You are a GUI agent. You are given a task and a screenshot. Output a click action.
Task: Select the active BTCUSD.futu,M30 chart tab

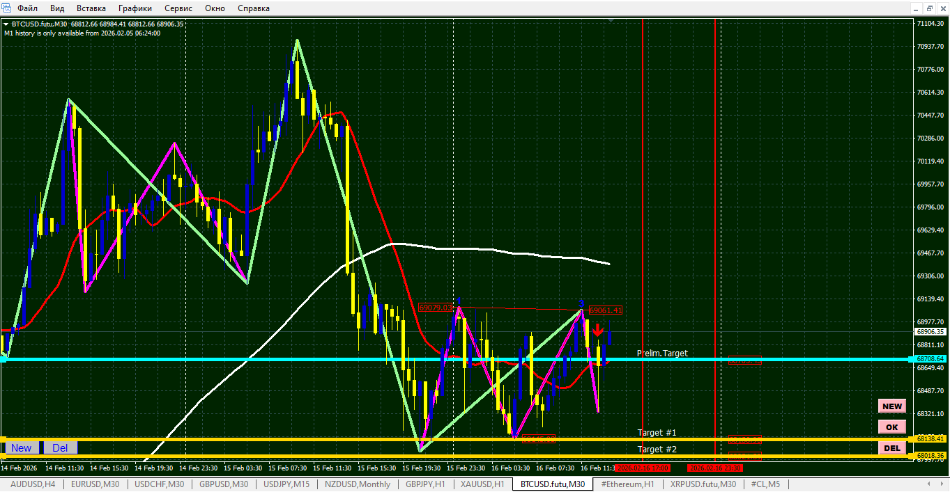553,484
